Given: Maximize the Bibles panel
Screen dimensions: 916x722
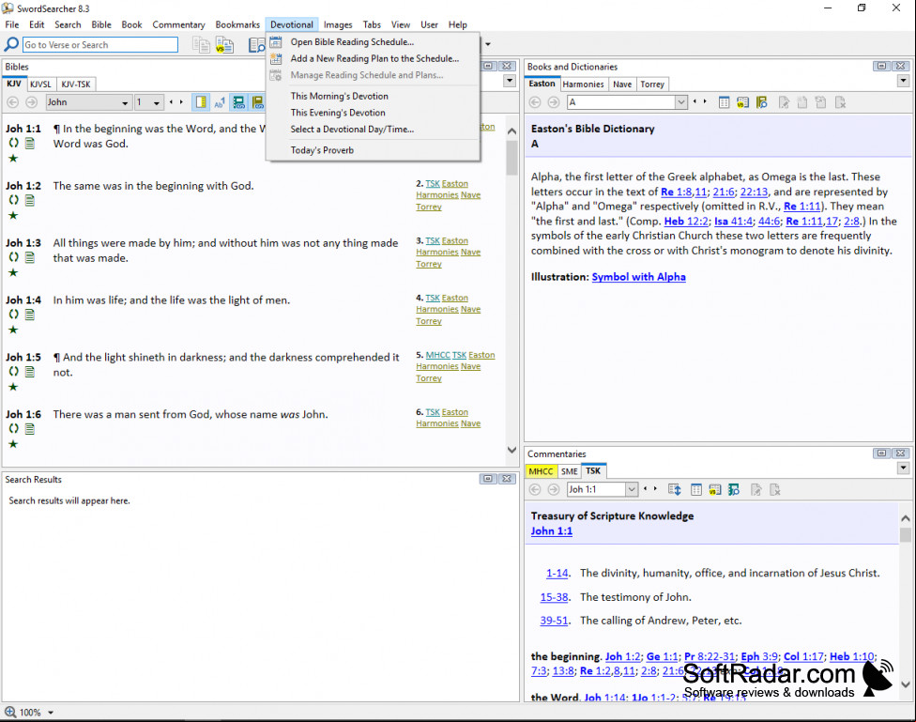Looking at the screenshot, I should pyautogui.click(x=488, y=66).
